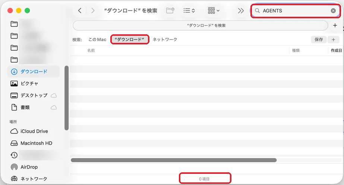Click the cloud status icon beside デスクトップ
Image resolution: width=344 pixels, height=185 pixels.
click(54, 95)
